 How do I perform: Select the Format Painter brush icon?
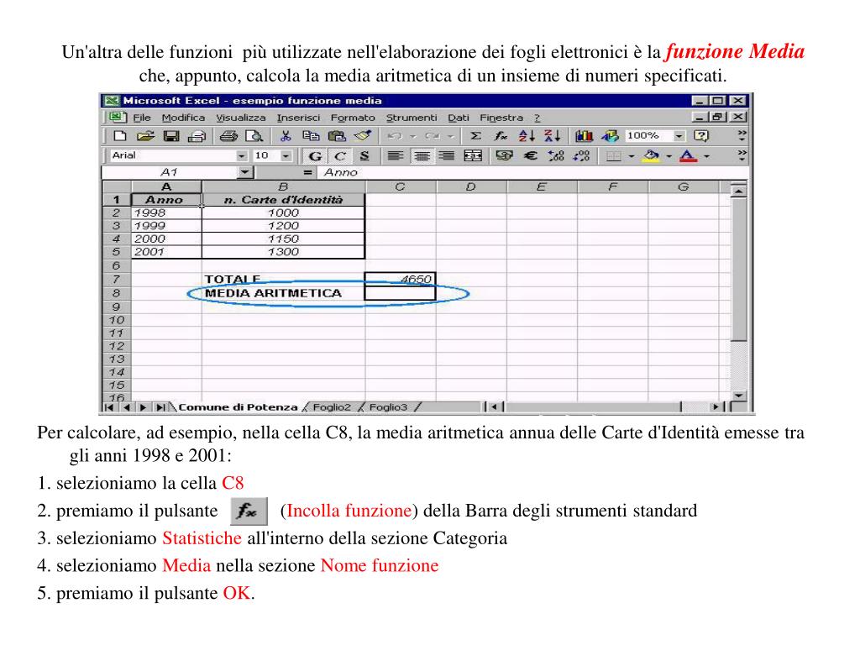(363, 135)
